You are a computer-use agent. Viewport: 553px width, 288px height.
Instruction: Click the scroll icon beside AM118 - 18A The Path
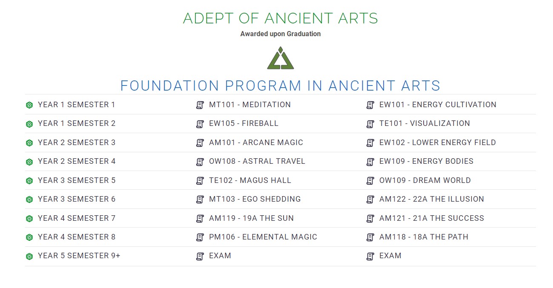(370, 237)
